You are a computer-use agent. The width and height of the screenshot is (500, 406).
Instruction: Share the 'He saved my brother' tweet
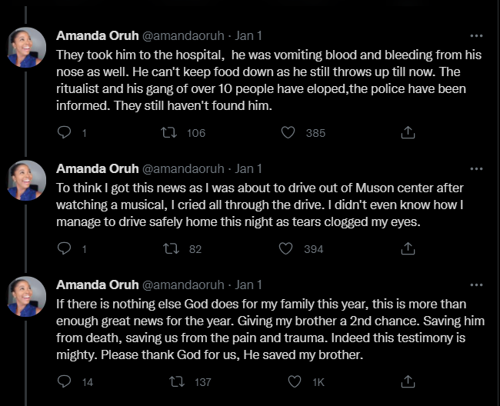click(x=409, y=381)
